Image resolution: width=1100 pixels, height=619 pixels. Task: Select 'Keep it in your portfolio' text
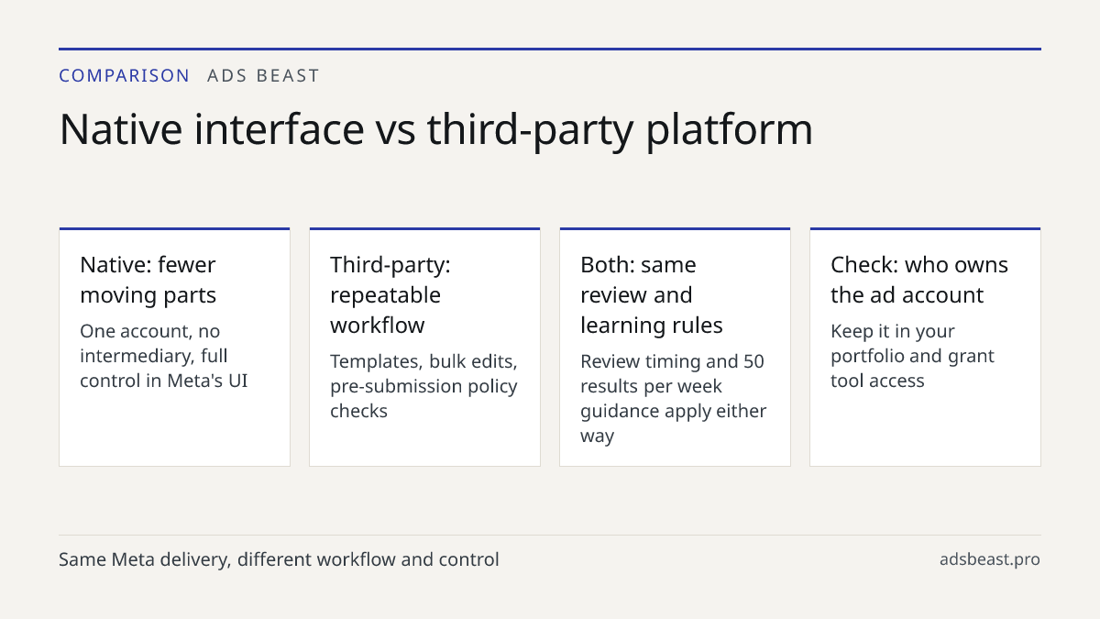(x=912, y=356)
